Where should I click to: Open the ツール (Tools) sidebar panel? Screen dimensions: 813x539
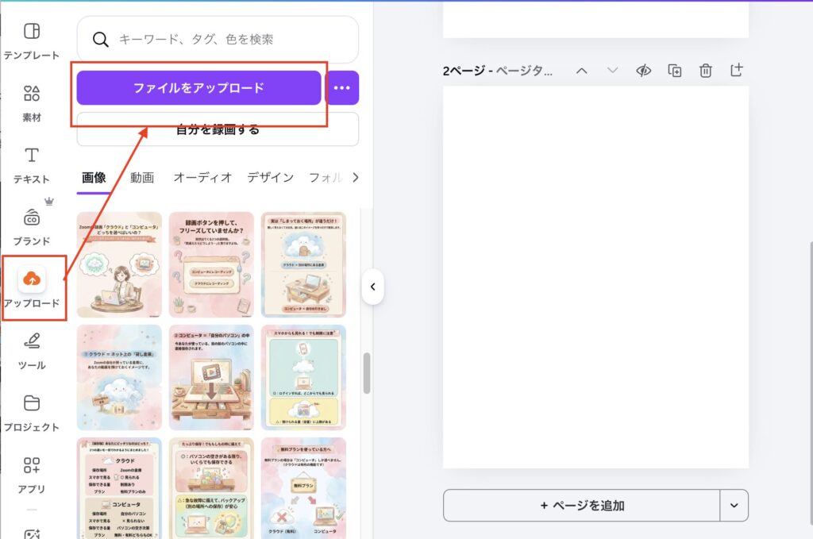tap(32, 349)
